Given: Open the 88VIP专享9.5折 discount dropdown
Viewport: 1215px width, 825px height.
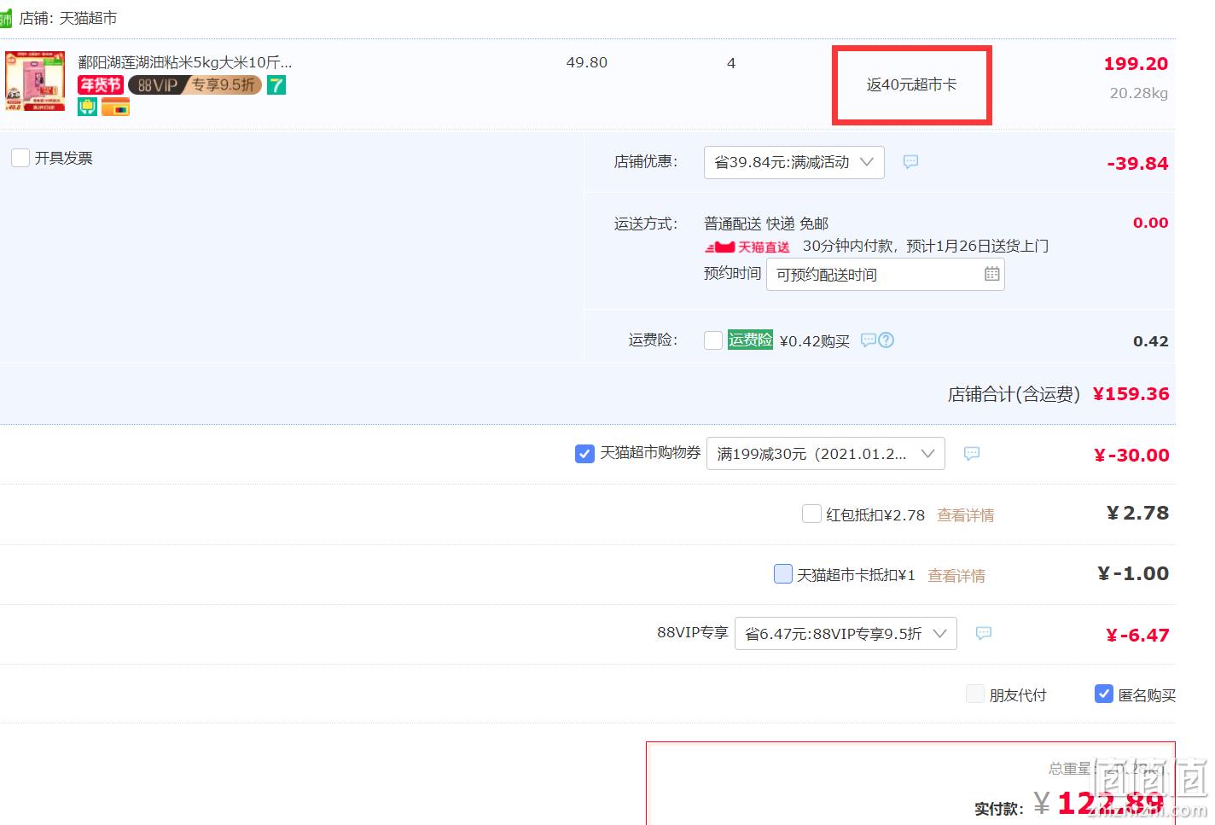Looking at the screenshot, I should pyautogui.click(x=846, y=634).
